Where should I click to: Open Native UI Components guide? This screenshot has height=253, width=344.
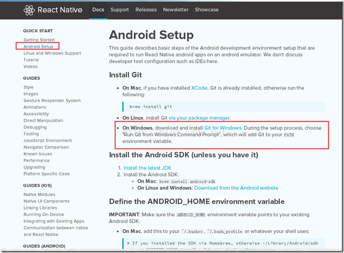(x=47, y=201)
